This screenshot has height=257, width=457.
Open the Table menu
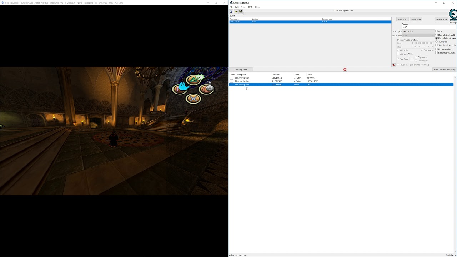click(x=243, y=7)
